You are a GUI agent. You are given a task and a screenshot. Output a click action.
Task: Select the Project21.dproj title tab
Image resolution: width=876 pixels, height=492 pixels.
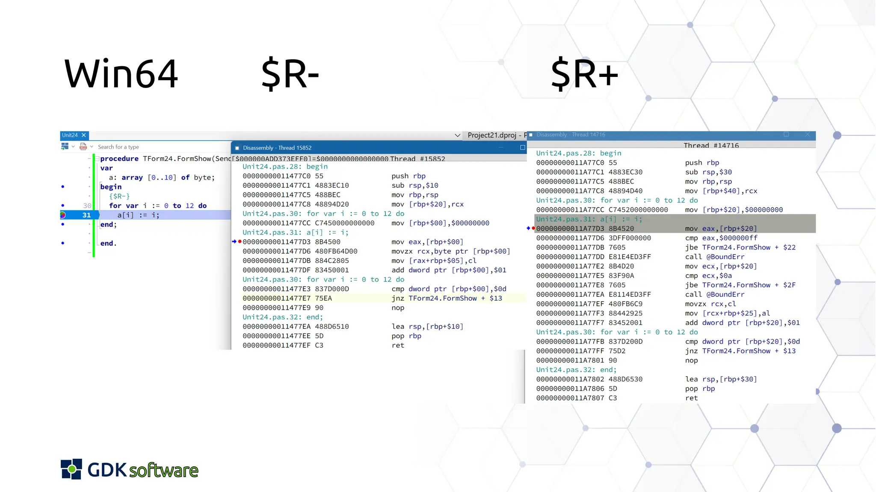492,135
